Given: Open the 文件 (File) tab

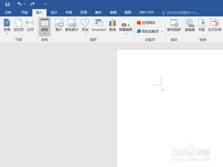Looking at the screenshot, I should click(x=8, y=12).
